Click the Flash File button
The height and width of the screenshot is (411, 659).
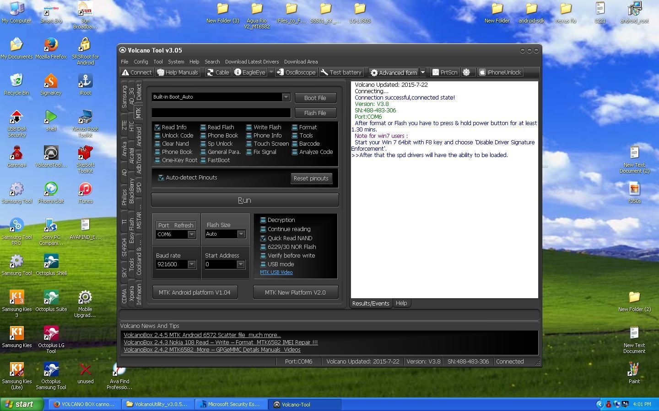tap(315, 113)
